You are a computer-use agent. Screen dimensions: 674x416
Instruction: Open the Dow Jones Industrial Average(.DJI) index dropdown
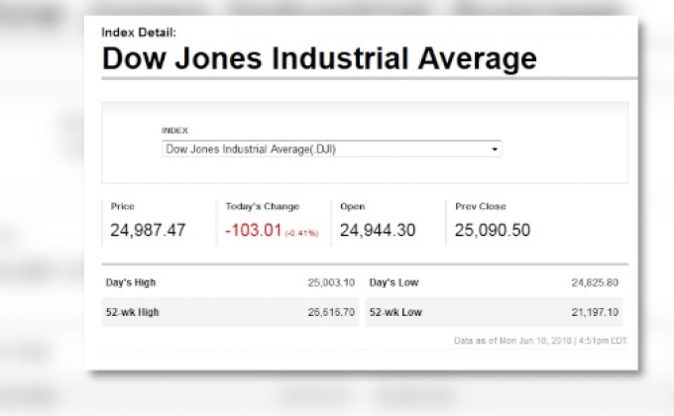[330, 150]
